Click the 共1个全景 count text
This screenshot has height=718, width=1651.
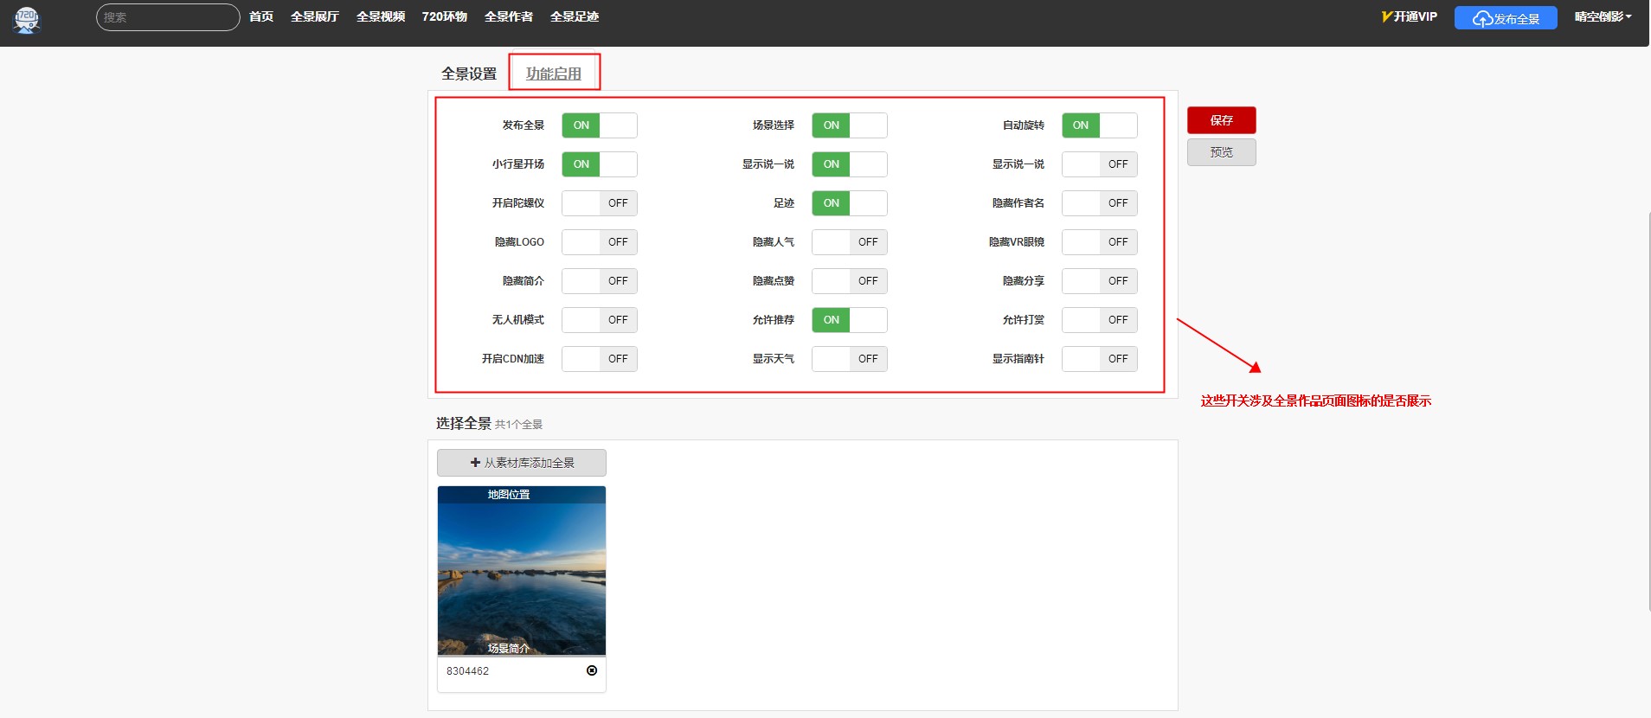(x=518, y=425)
